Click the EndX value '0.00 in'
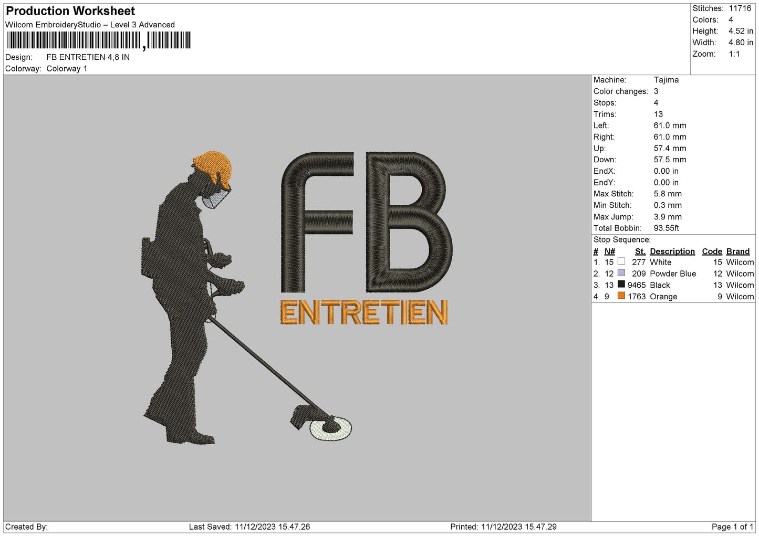The height and width of the screenshot is (536, 759). tap(666, 171)
